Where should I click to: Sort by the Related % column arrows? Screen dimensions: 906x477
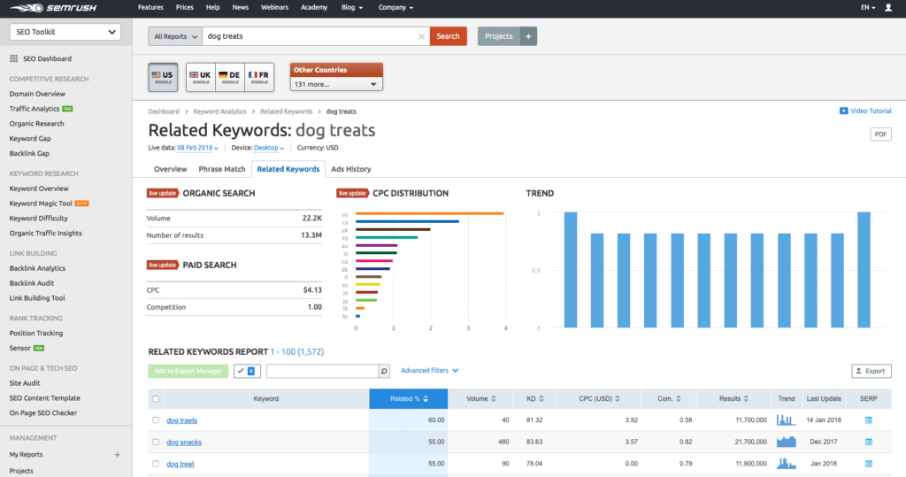click(x=426, y=399)
